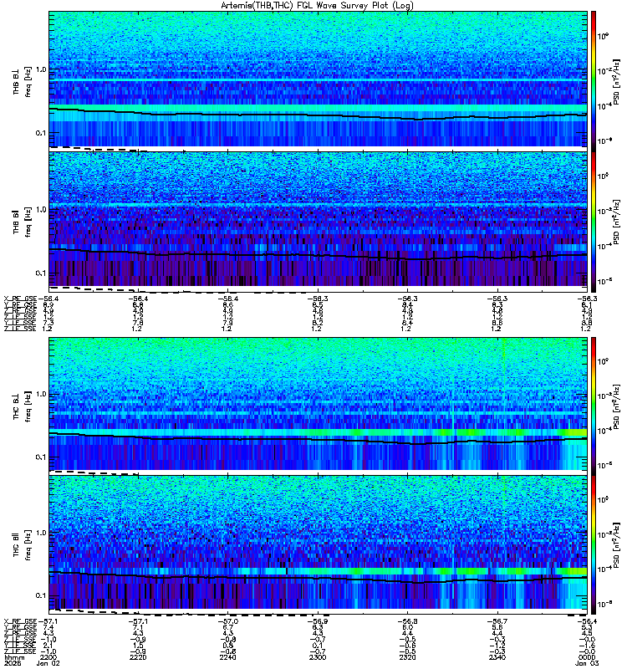Click the time tick label '2340'

click(x=497, y=657)
